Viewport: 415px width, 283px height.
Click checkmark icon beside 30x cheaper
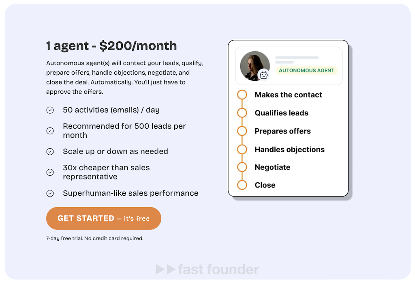tap(50, 172)
